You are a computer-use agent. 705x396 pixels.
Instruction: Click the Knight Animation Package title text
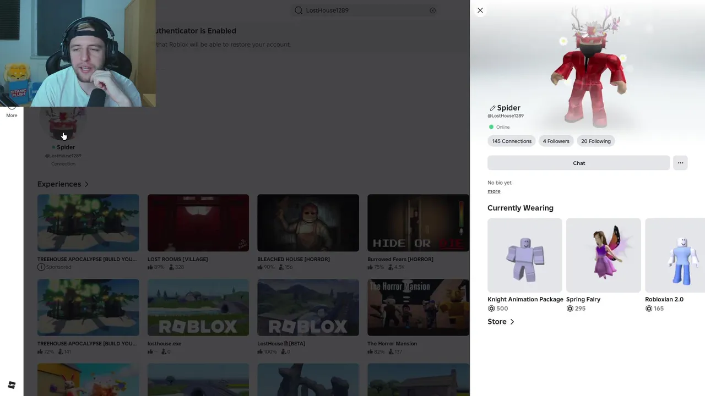(x=525, y=300)
